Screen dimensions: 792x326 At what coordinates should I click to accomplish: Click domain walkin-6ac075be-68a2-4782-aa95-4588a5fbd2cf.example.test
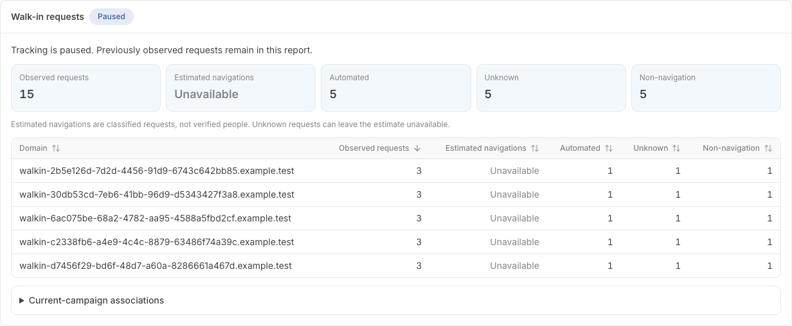[x=156, y=218]
